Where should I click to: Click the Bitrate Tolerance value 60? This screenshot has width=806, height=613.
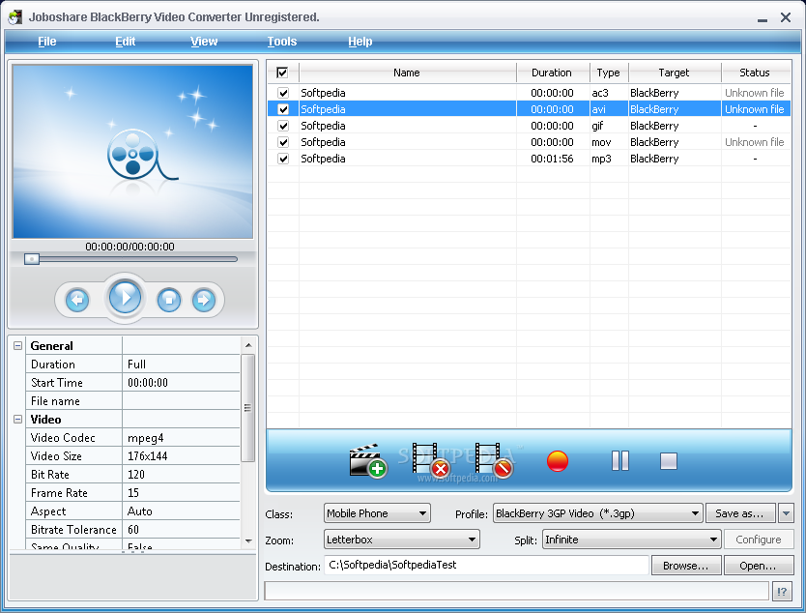click(133, 530)
